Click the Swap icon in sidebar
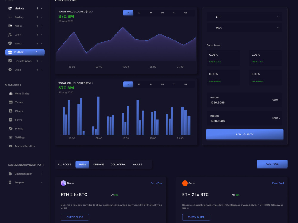The image size is (298, 223). (x=10, y=70)
